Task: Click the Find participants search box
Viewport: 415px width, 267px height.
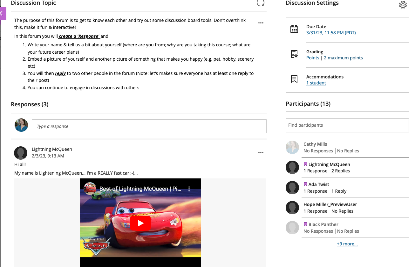Action: tap(347, 125)
